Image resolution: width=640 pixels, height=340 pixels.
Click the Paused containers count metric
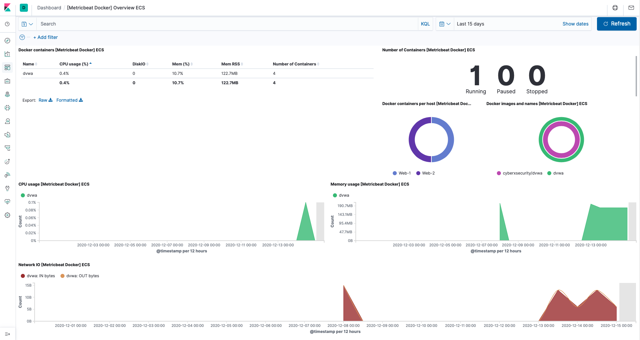pyautogui.click(x=506, y=79)
